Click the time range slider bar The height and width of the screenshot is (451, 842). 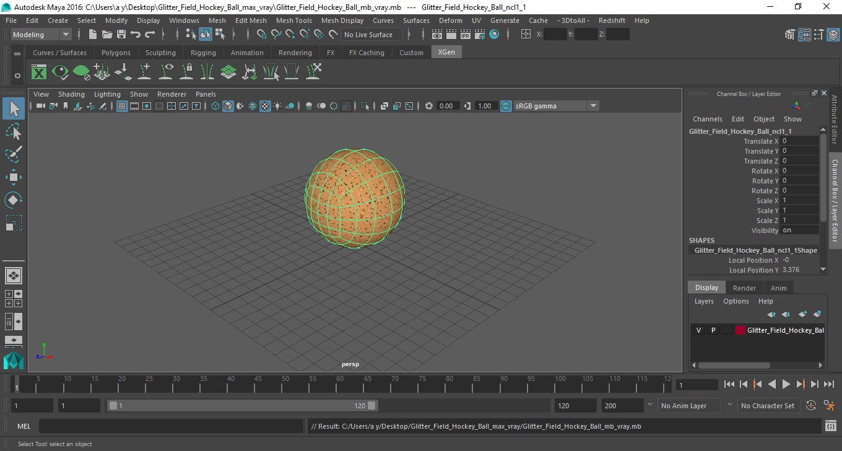[x=242, y=406]
